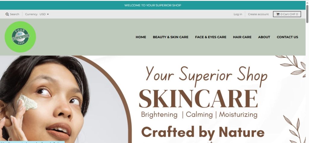The width and height of the screenshot is (309, 143).
Task: Open the Log in link
Action: [x=238, y=14]
